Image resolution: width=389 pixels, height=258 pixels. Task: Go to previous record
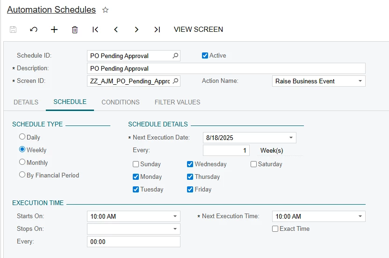116,29
